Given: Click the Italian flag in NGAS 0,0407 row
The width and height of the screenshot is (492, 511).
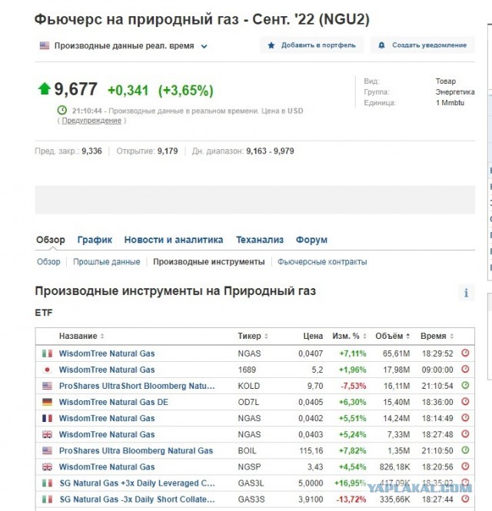Looking at the screenshot, I should tap(47, 353).
